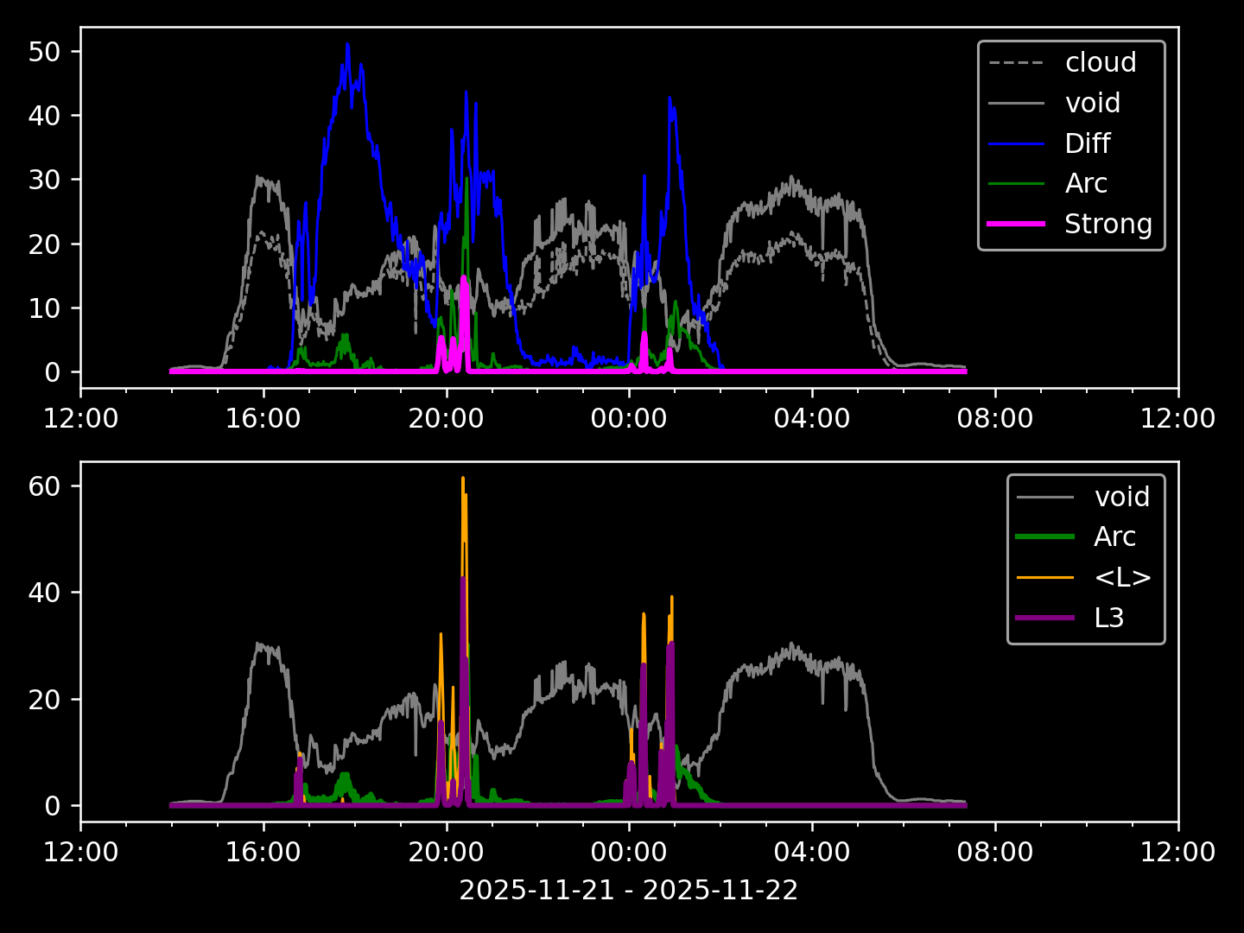Click the tallest orange peak in bottom chart
The width and height of the screenshot is (1244, 933).
tap(463, 479)
